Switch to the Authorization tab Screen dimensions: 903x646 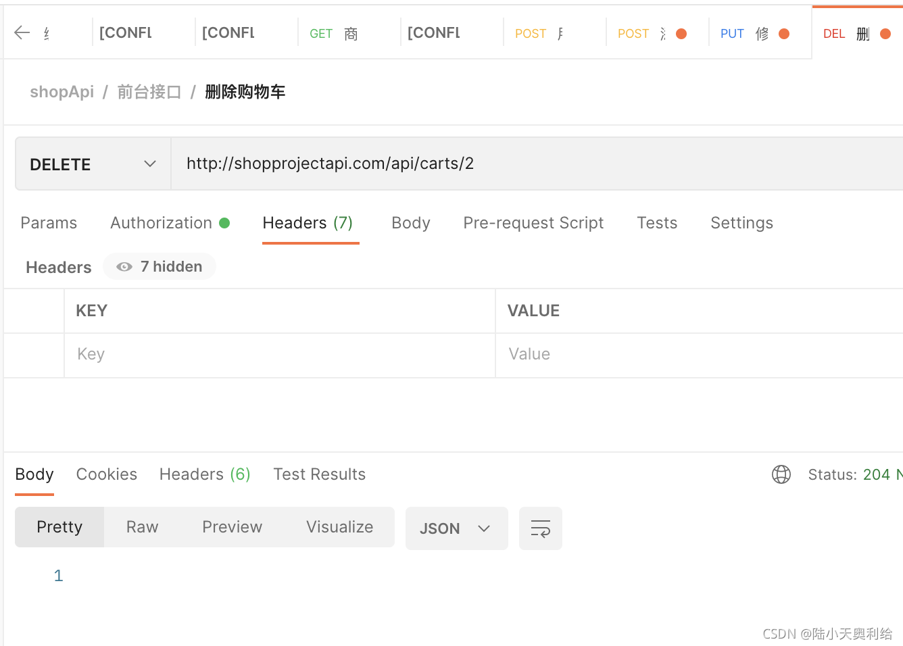click(170, 223)
